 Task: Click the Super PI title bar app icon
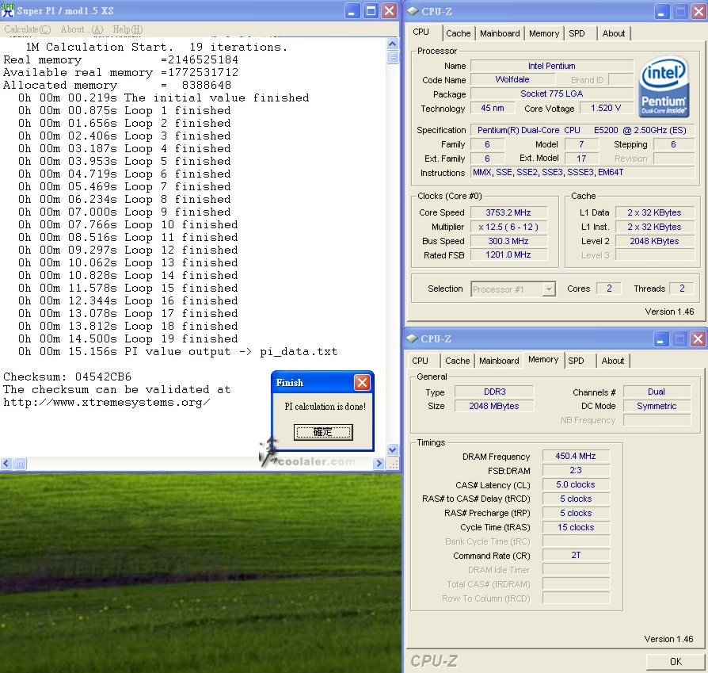click(x=8, y=11)
